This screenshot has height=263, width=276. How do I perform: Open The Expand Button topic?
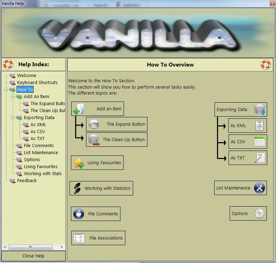117,124
